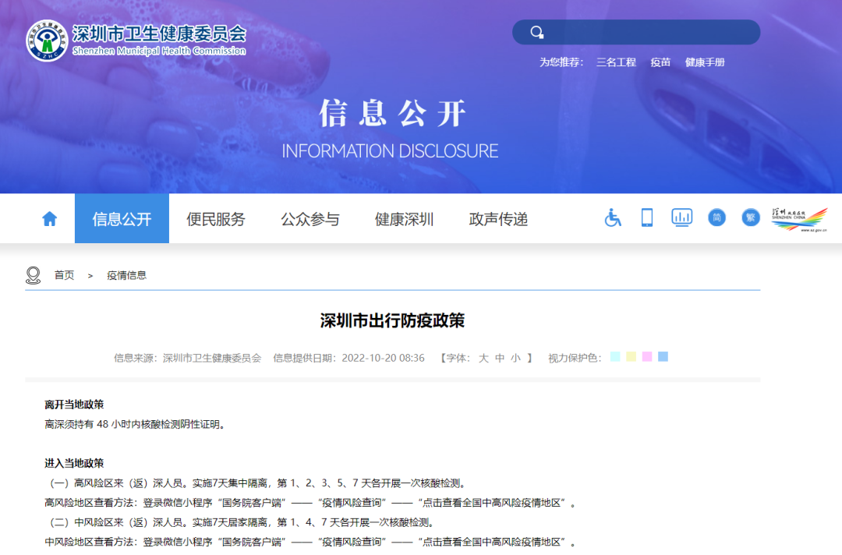Click the date 2022-10-20 08:36
Screen dimensions: 842x555
[x=383, y=358]
